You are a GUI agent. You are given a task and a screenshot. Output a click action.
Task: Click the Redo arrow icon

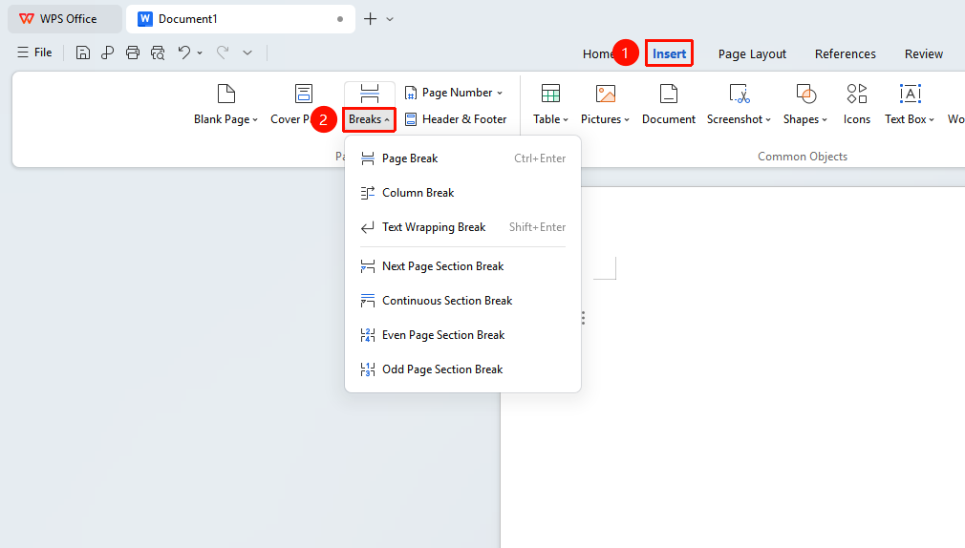click(x=223, y=53)
